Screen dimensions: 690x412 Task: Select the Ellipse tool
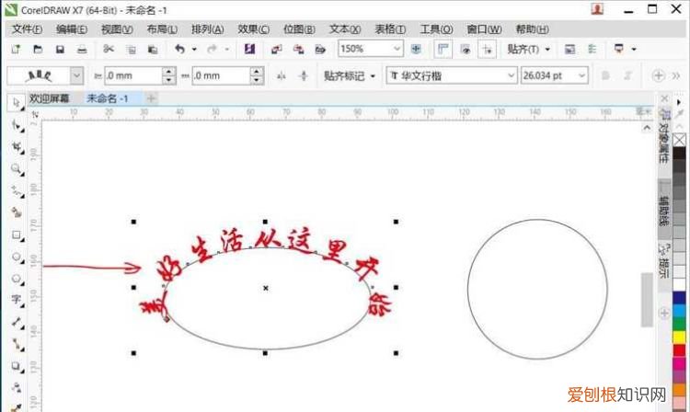(x=17, y=257)
